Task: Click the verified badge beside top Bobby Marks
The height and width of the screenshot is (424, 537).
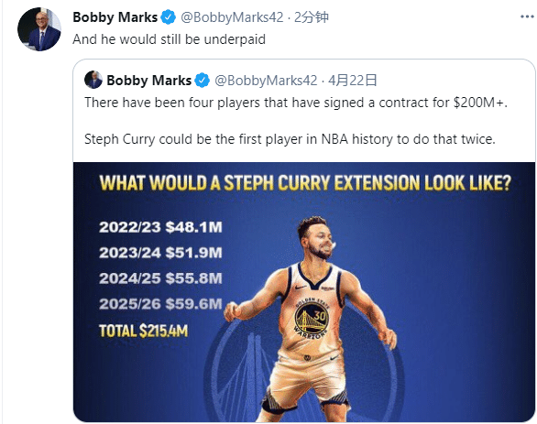Action: tap(168, 17)
